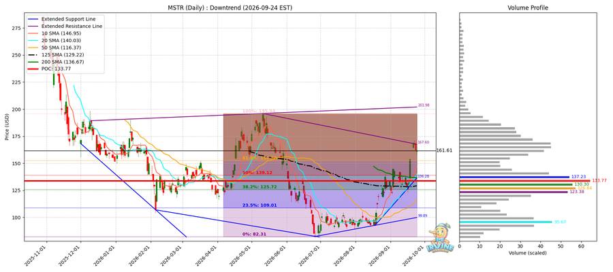Click the volume profile value '137.23'

click(x=578, y=177)
